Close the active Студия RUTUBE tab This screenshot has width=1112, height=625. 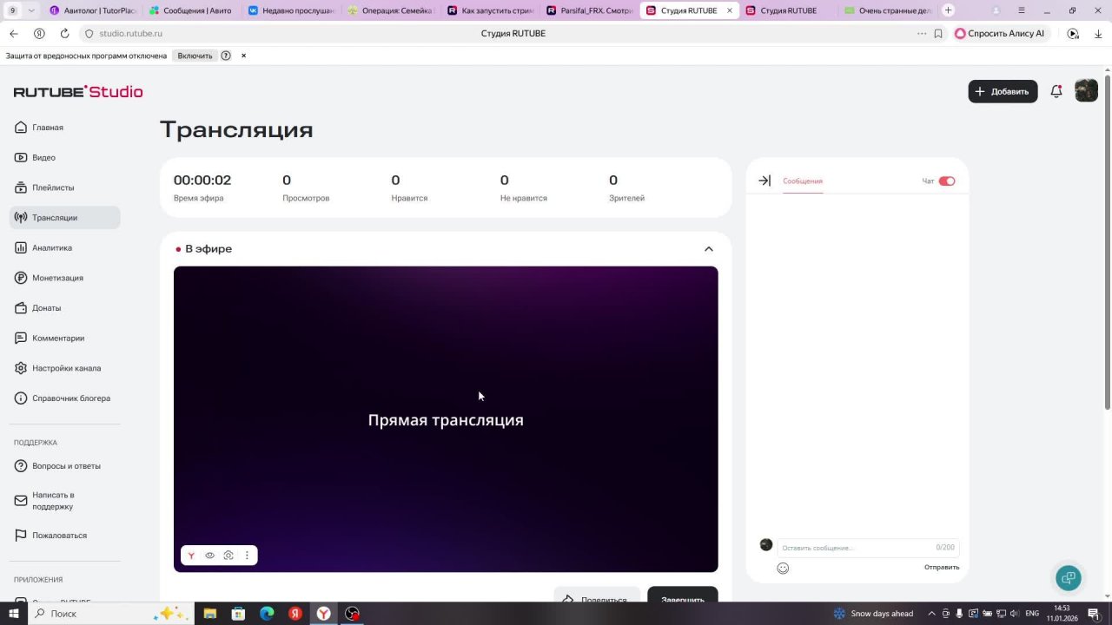point(729,10)
